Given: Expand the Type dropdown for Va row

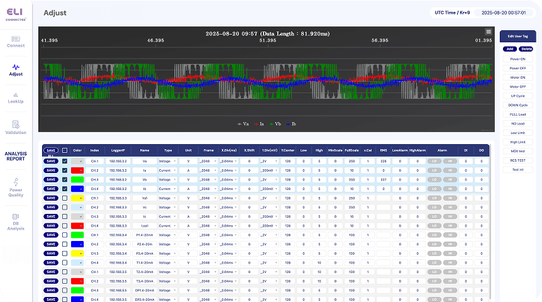Looking at the screenshot, I should click(x=168, y=161).
